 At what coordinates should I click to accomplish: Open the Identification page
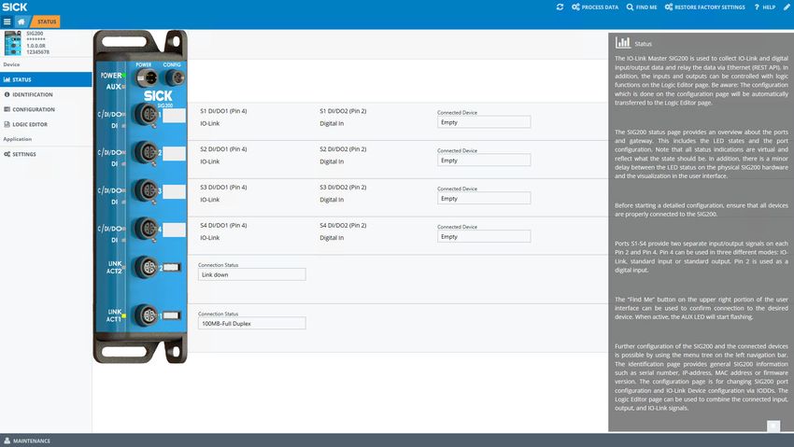click(33, 94)
